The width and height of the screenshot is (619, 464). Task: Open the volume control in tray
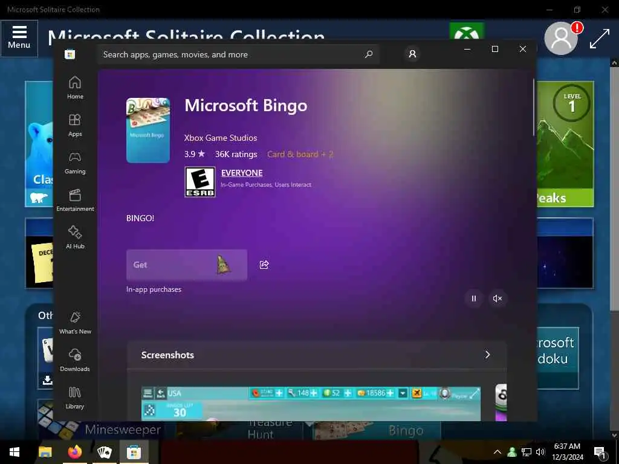tap(540, 452)
